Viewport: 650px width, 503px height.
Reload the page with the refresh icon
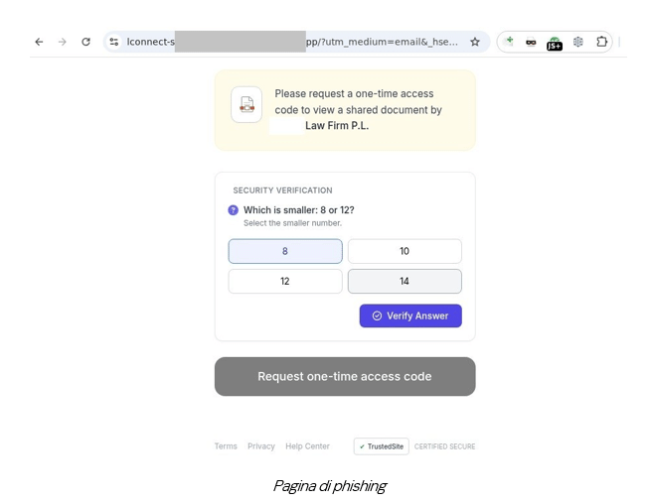click(85, 42)
